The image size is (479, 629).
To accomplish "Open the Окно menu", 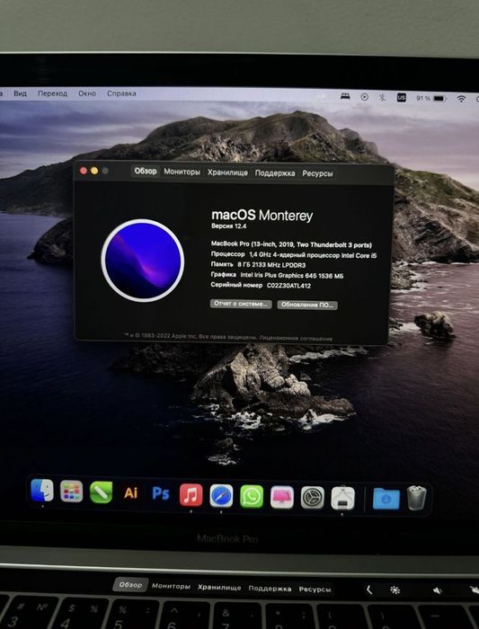I will click(87, 93).
